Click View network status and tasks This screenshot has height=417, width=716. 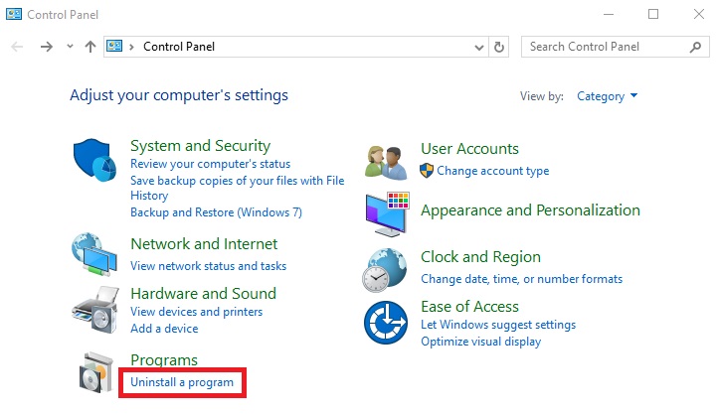(208, 266)
